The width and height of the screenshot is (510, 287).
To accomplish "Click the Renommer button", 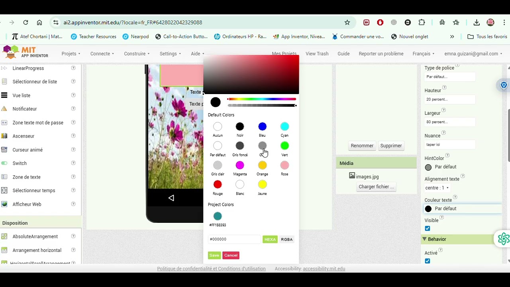I will point(362,146).
